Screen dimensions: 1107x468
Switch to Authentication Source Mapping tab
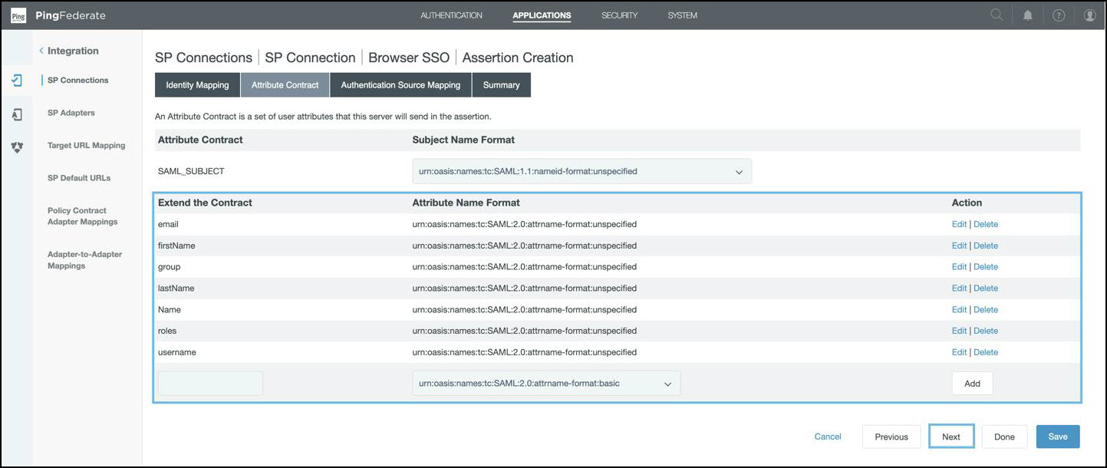(x=400, y=85)
